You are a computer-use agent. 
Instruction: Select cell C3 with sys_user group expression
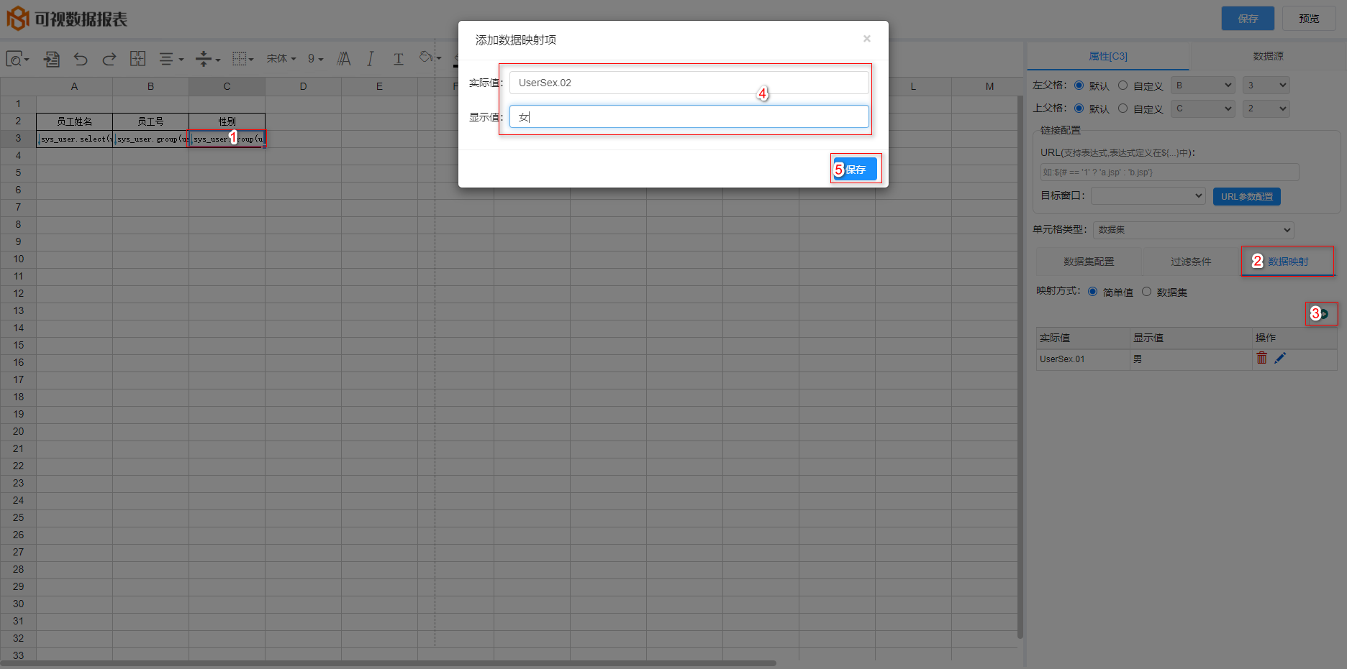coord(227,139)
